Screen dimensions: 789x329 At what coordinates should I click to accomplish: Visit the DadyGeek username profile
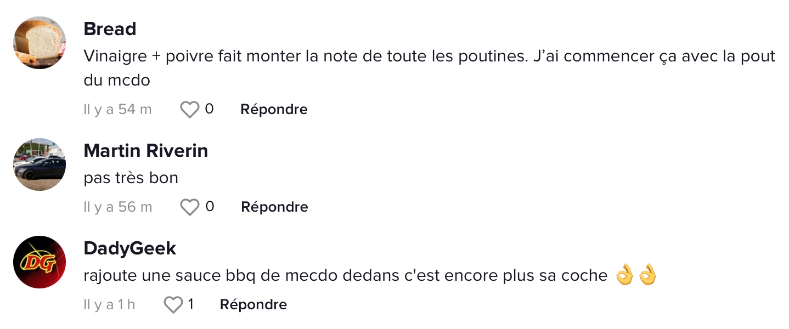point(130,248)
